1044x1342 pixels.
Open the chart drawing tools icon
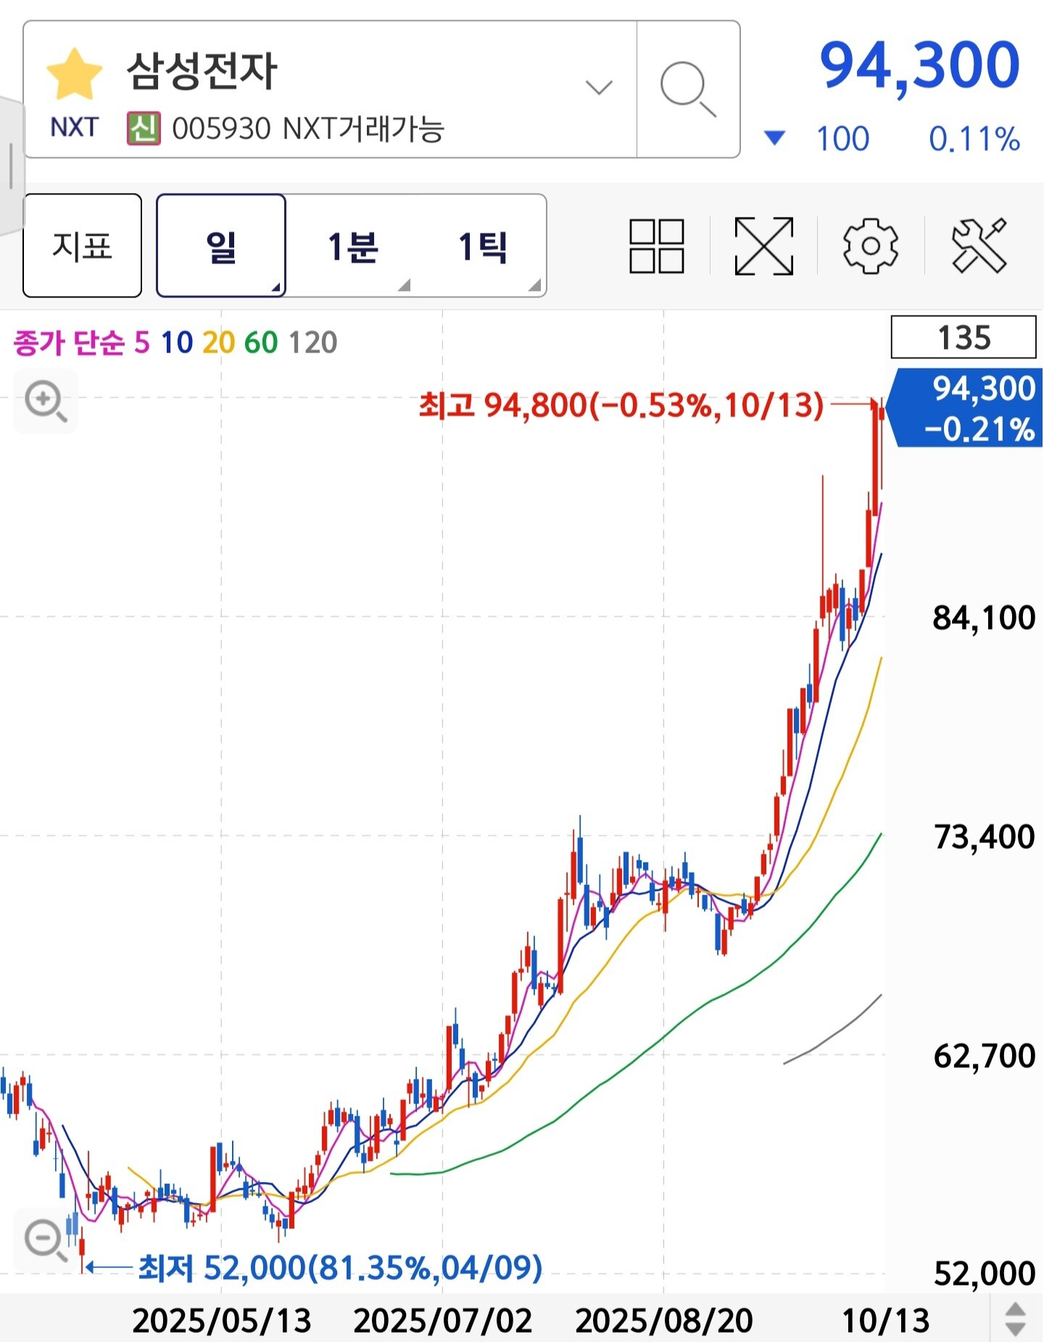point(979,246)
